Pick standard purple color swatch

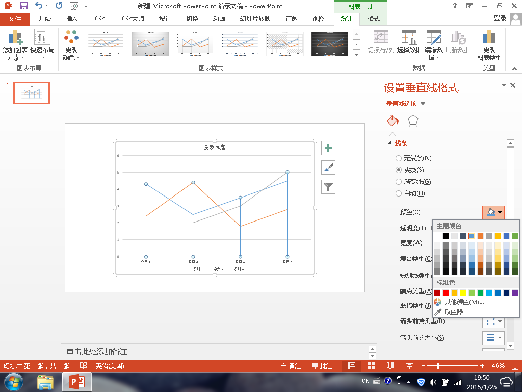click(515, 292)
